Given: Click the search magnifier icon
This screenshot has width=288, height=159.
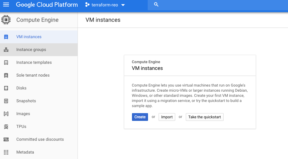Looking at the screenshot, I should coord(156,4).
